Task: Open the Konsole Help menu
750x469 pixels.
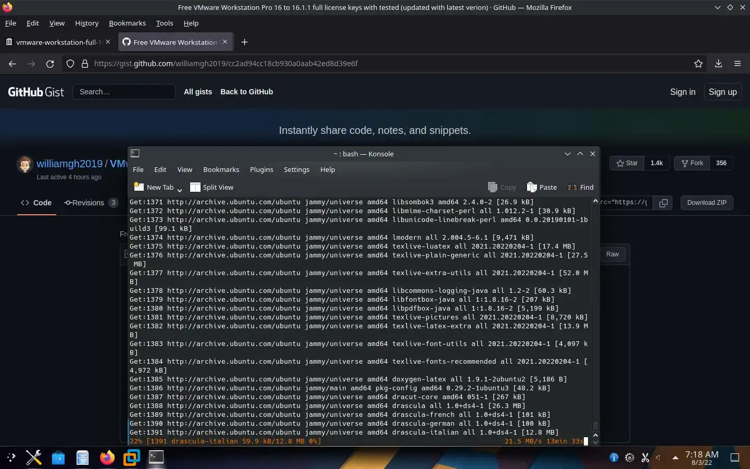Action: (x=328, y=169)
